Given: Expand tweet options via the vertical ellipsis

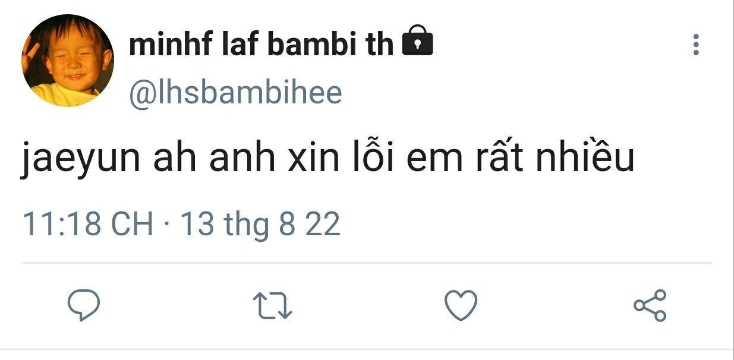Looking at the screenshot, I should (x=696, y=45).
